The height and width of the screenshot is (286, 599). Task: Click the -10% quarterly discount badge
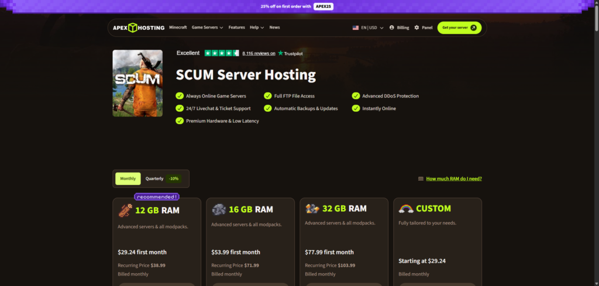pos(174,179)
